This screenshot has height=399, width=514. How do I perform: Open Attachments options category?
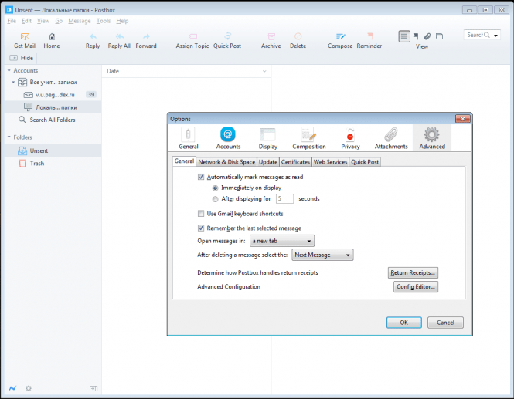(x=391, y=138)
